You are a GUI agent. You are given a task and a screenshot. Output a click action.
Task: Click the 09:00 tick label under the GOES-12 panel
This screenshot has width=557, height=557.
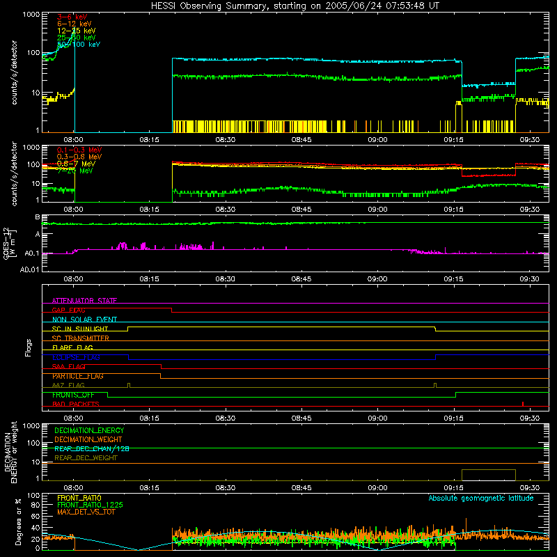coord(377,279)
